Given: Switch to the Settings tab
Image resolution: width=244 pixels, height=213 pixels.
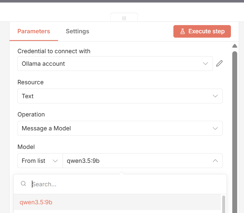Looking at the screenshot, I should click(77, 31).
